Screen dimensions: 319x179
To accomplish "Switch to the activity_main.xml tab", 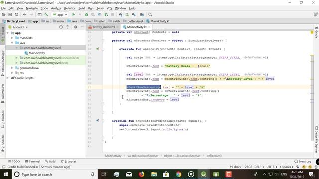I will [104, 27].
